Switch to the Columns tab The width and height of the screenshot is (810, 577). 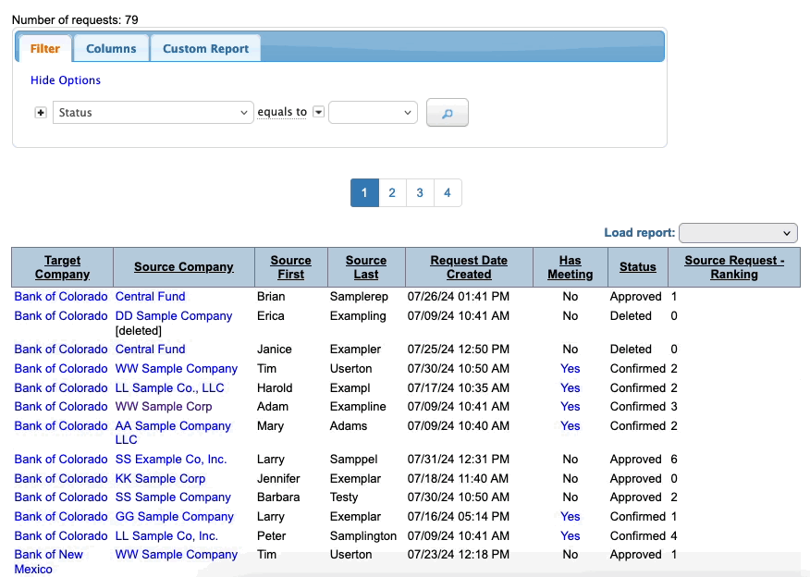point(111,49)
